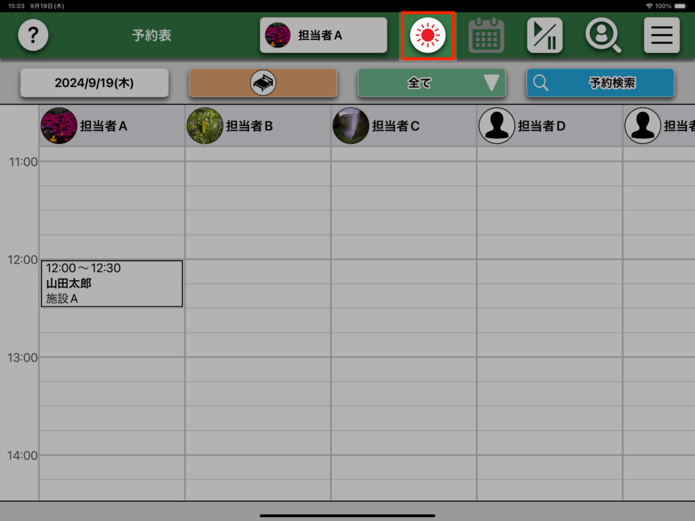Tap the play/pause icon in toolbar
The height and width of the screenshot is (521, 695).
click(x=544, y=35)
